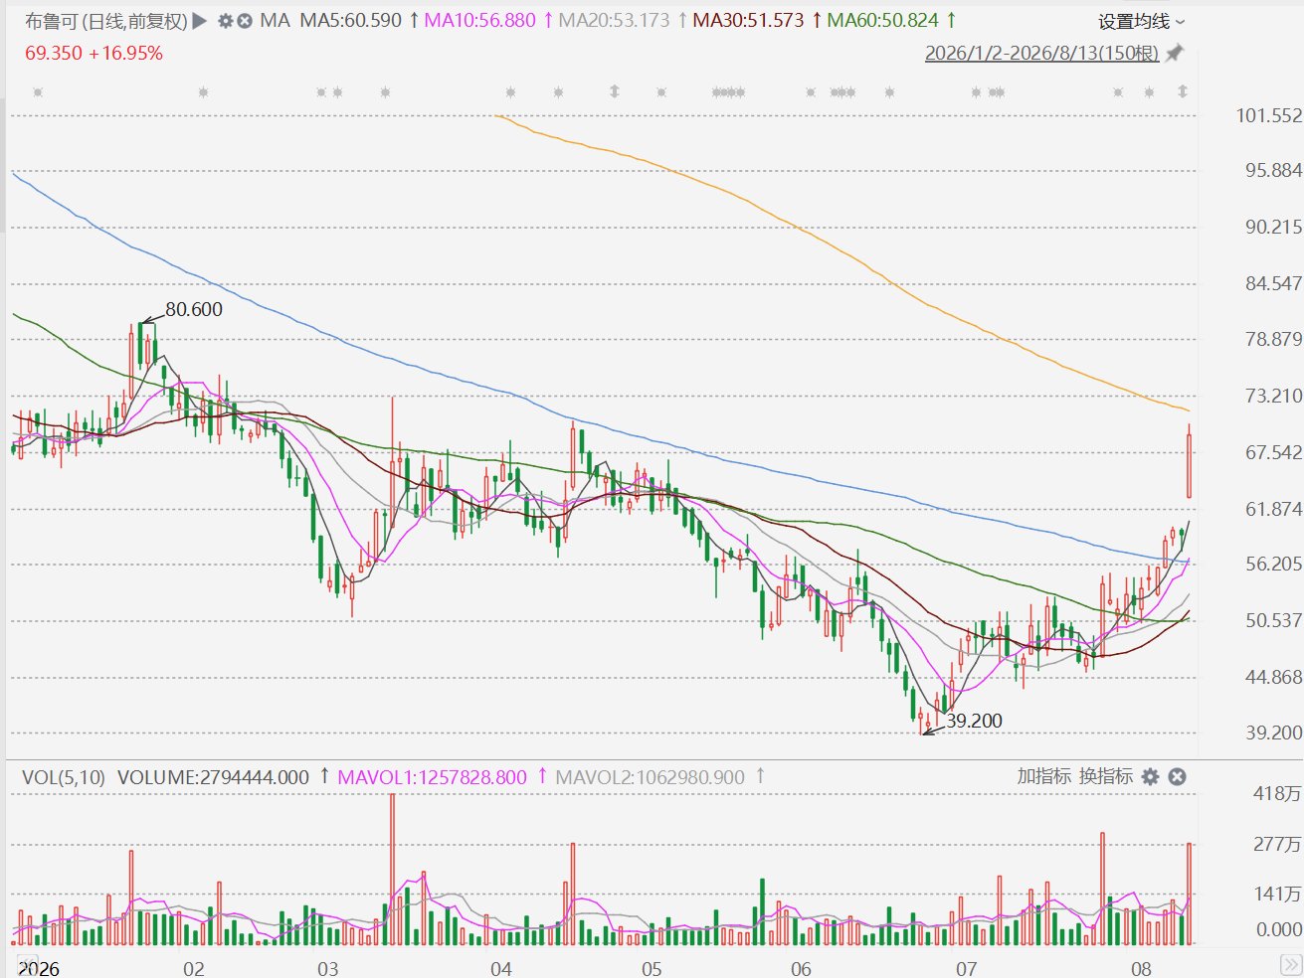Click the 02 month label on time axis

point(194,969)
